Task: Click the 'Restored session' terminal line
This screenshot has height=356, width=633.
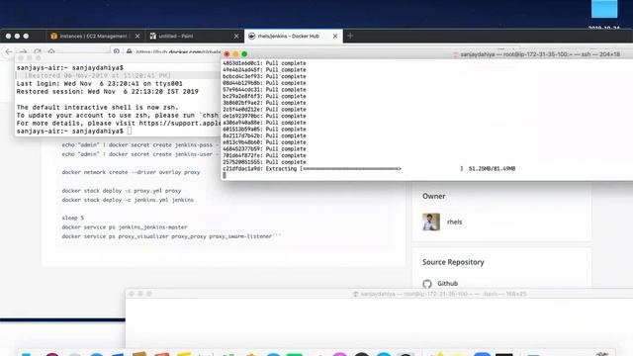Action: 108,92
